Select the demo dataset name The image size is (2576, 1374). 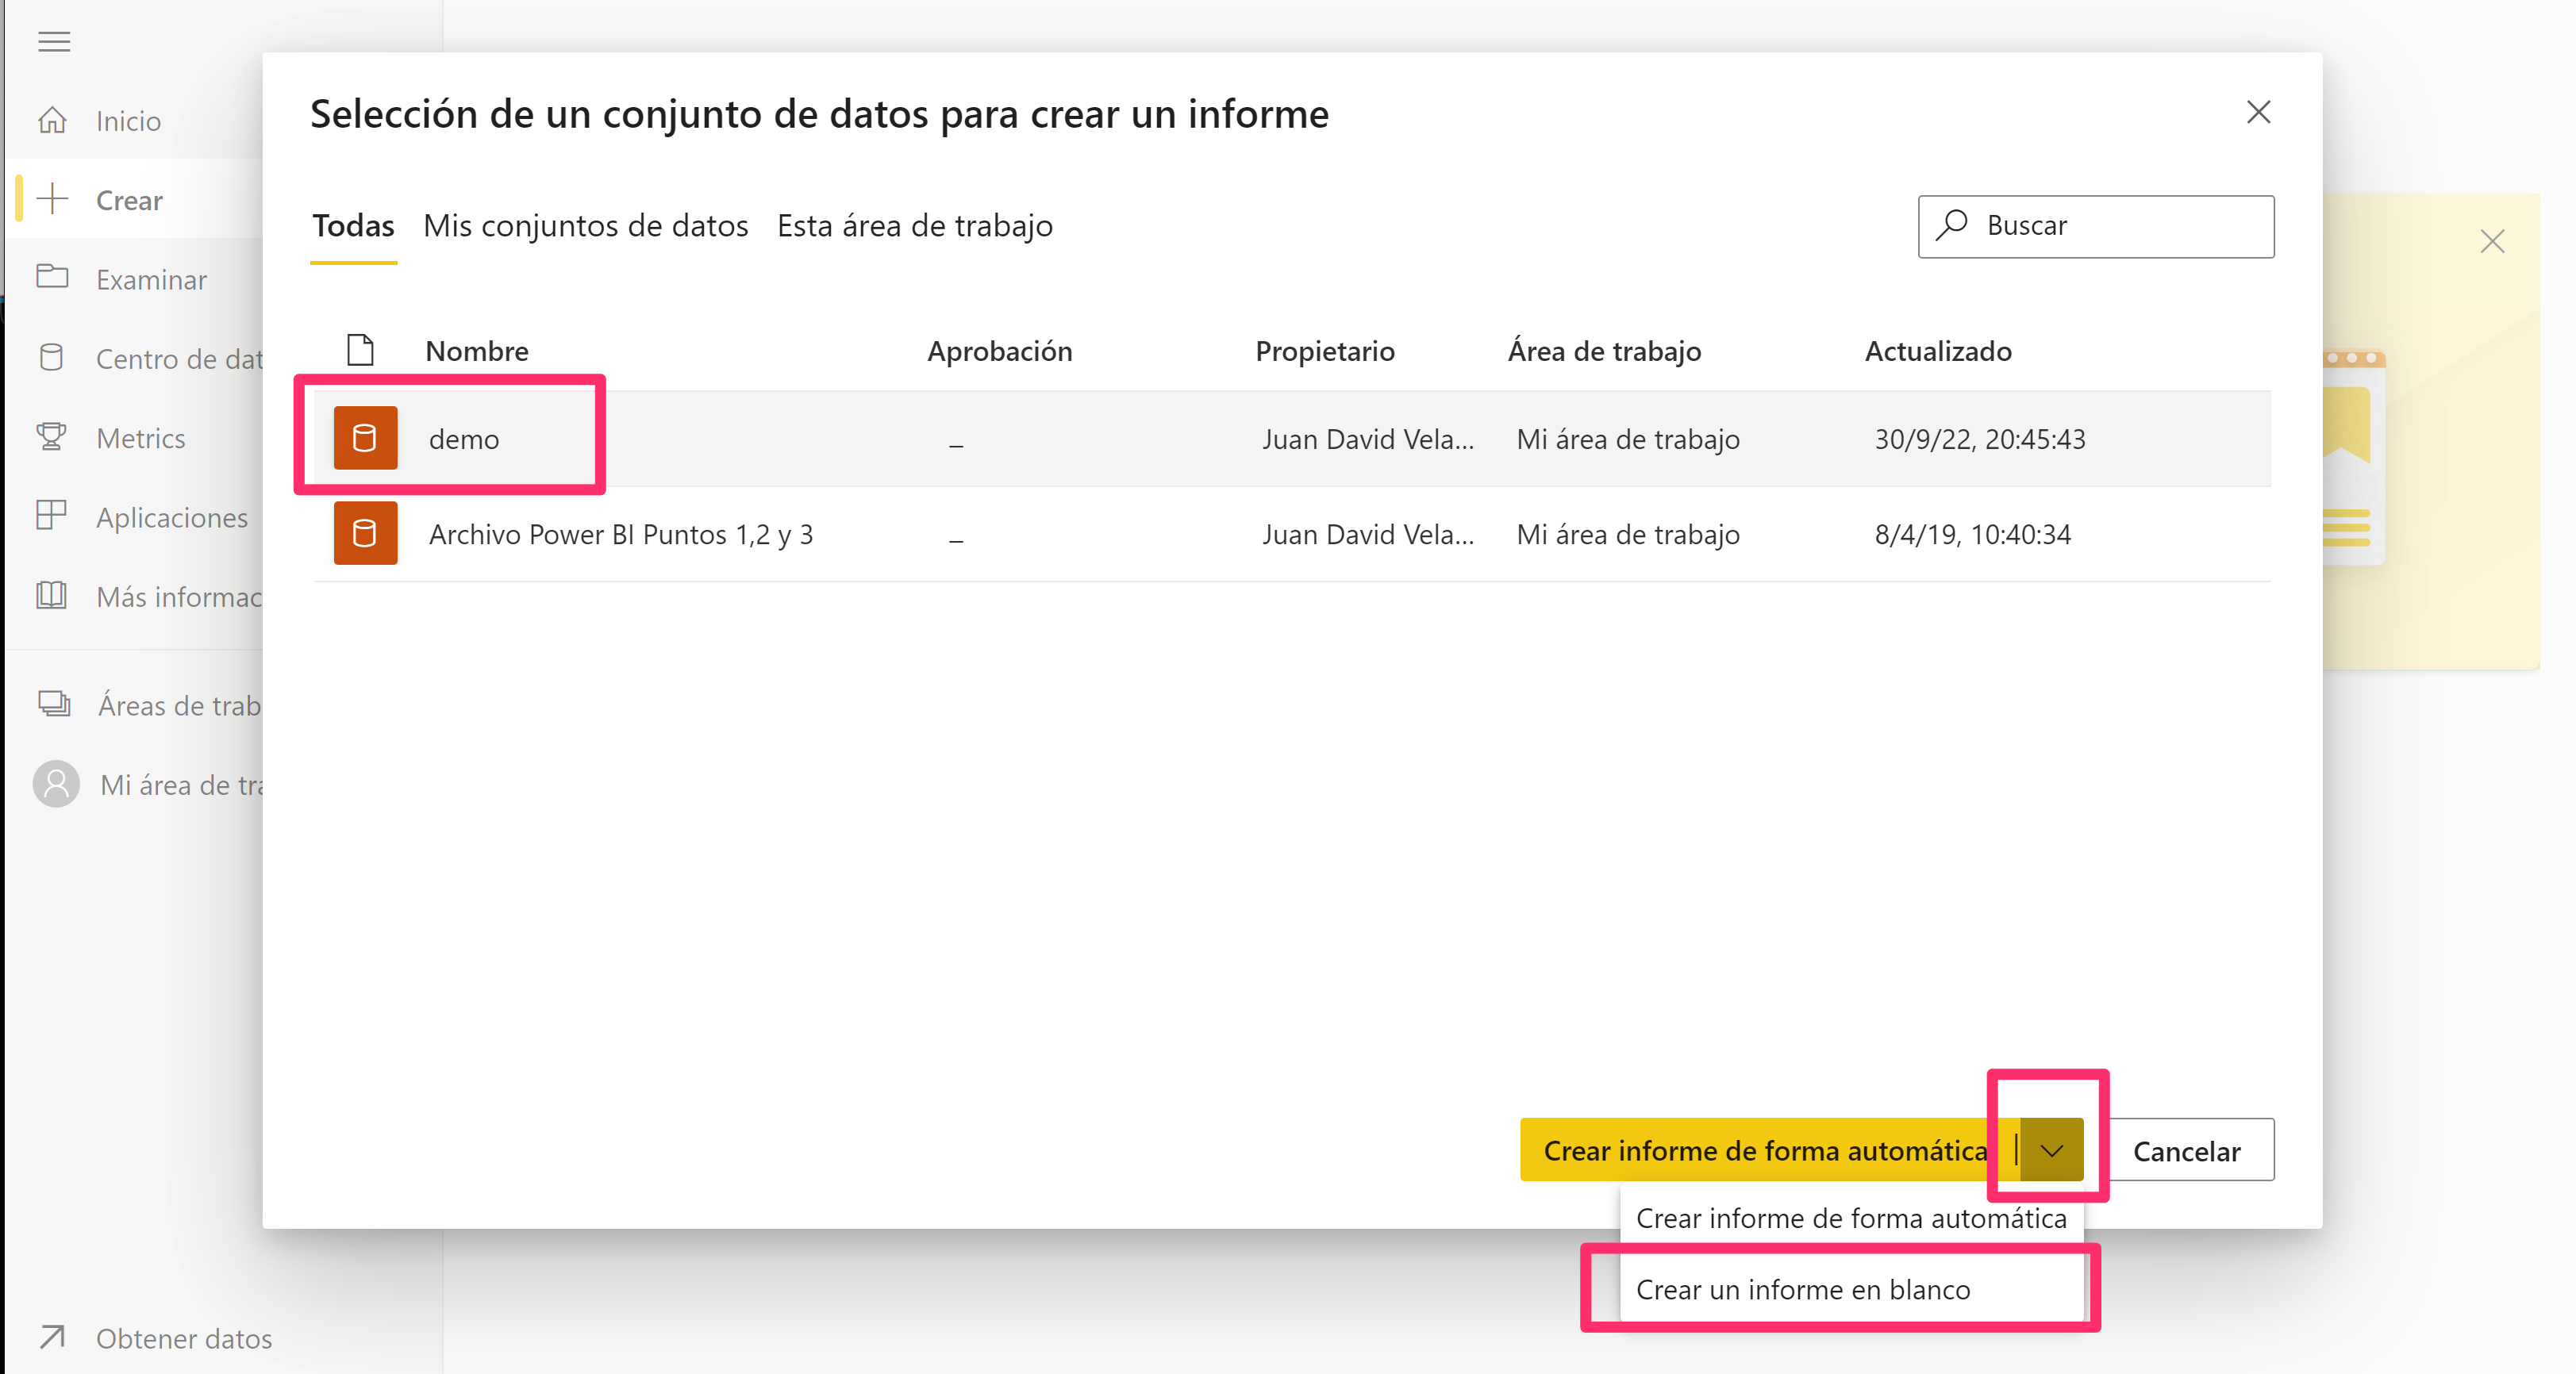click(x=464, y=439)
